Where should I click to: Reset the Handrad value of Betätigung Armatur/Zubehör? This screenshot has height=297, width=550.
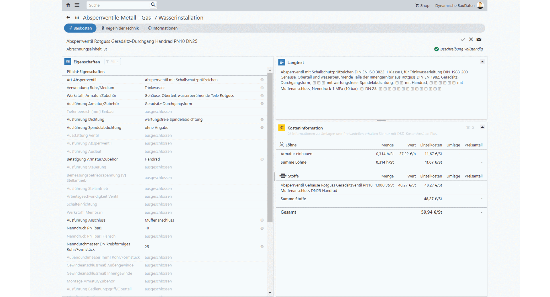click(x=262, y=159)
